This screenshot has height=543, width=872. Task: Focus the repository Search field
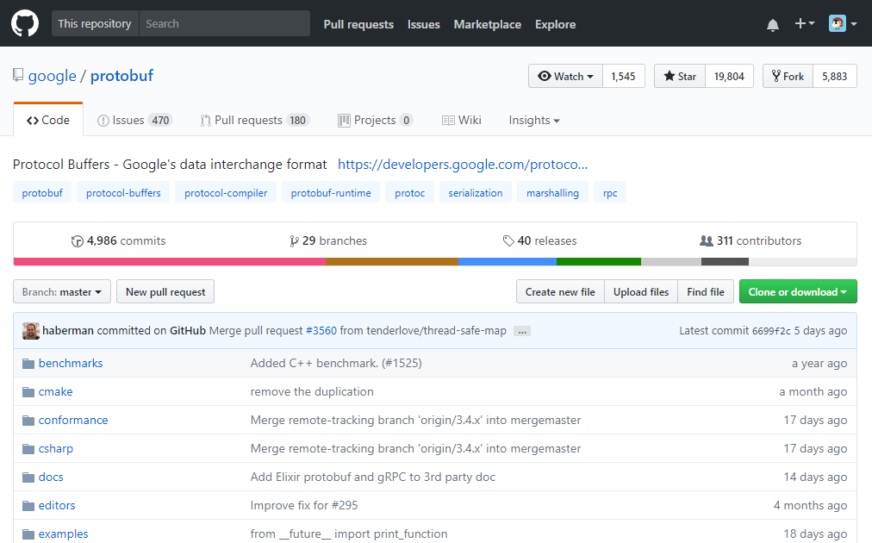[x=225, y=23]
